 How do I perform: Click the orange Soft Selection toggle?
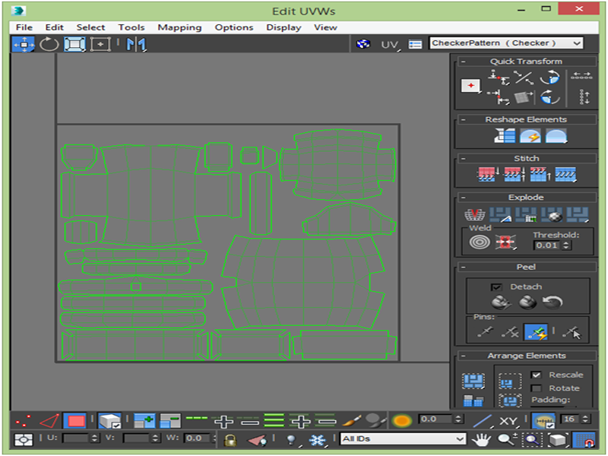click(402, 421)
